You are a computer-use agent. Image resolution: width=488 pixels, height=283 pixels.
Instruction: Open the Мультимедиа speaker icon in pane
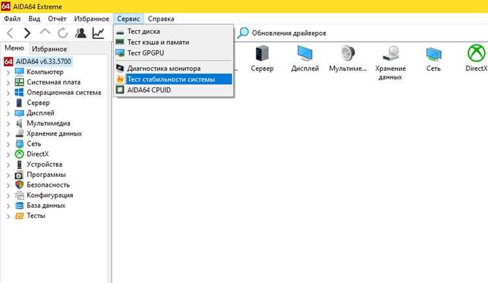[x=347, y=53]
